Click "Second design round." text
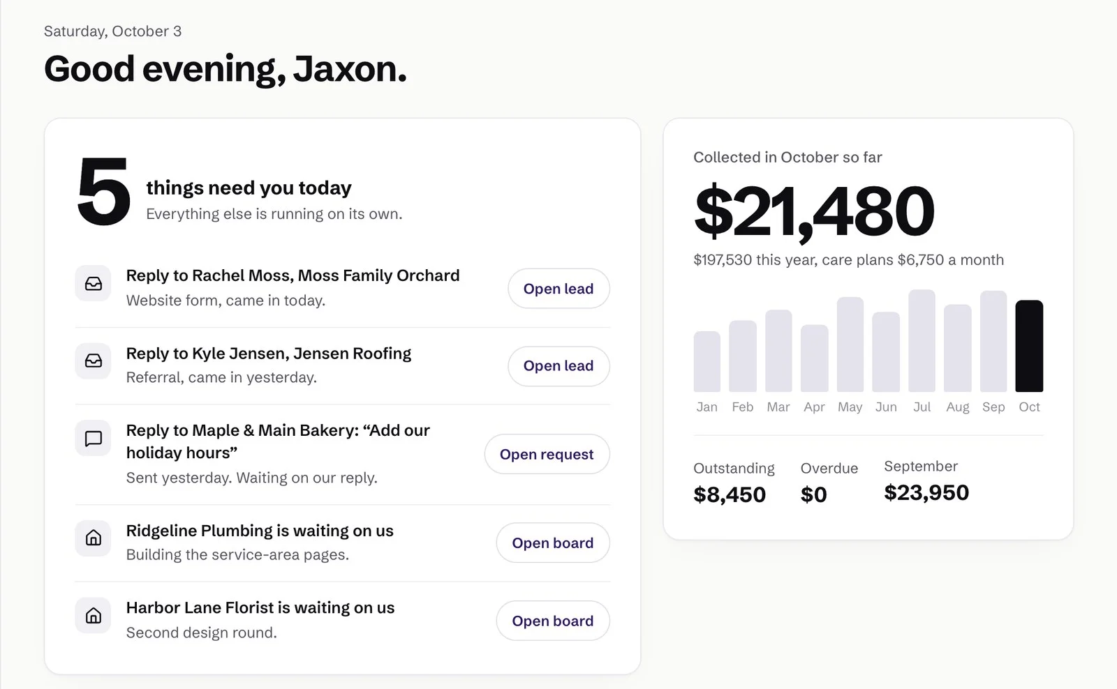Screen dimensions: 1117x689 pos(201,633)
